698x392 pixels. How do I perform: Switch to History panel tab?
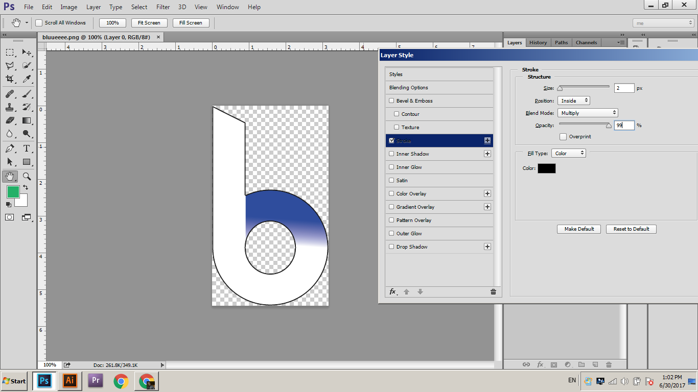[x=538, y=43]
